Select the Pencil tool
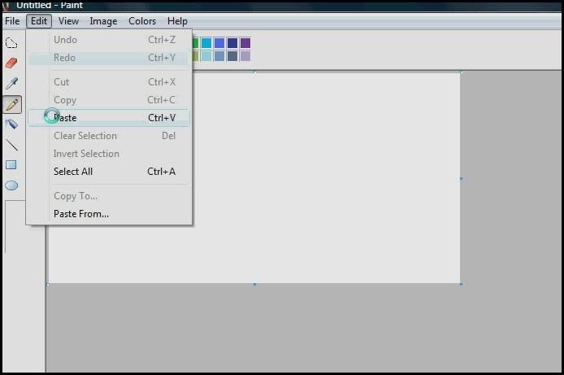Viewport: 564px width, 375px height. pos(12,105)
